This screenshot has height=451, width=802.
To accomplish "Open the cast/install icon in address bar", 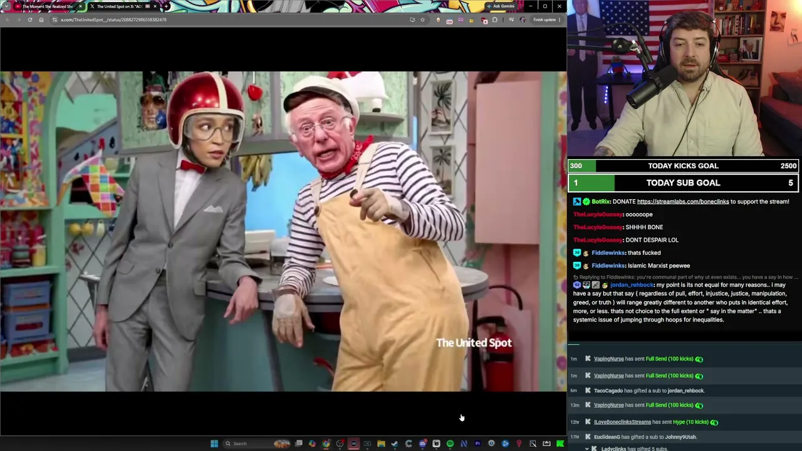I will [412, 19].
